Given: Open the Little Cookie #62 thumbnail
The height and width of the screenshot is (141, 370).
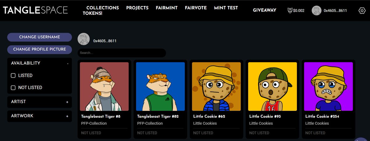Looking at the screenshot, I should point(216,87).
